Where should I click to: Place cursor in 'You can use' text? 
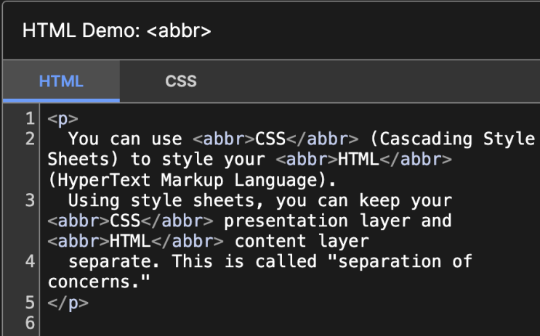(x=125, y=139)
